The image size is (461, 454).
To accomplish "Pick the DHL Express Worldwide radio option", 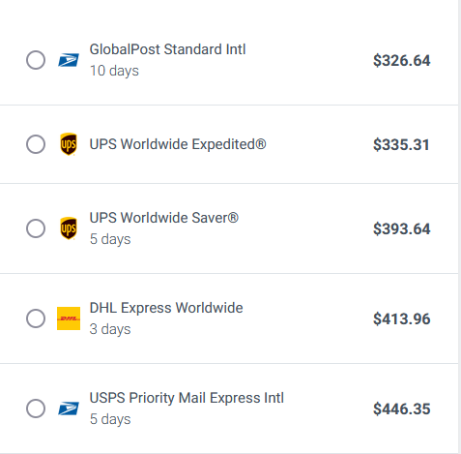I will (36, 318).
